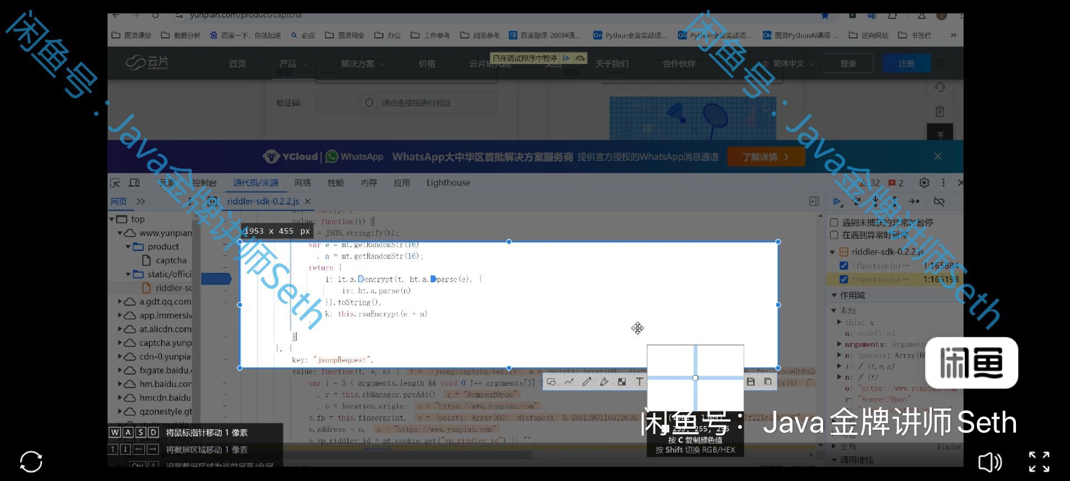This screenshot has height=481, width=1070.
Task: Select the highlighter marker tool in screenshot toolbar
Action: (x=604, y=382)
